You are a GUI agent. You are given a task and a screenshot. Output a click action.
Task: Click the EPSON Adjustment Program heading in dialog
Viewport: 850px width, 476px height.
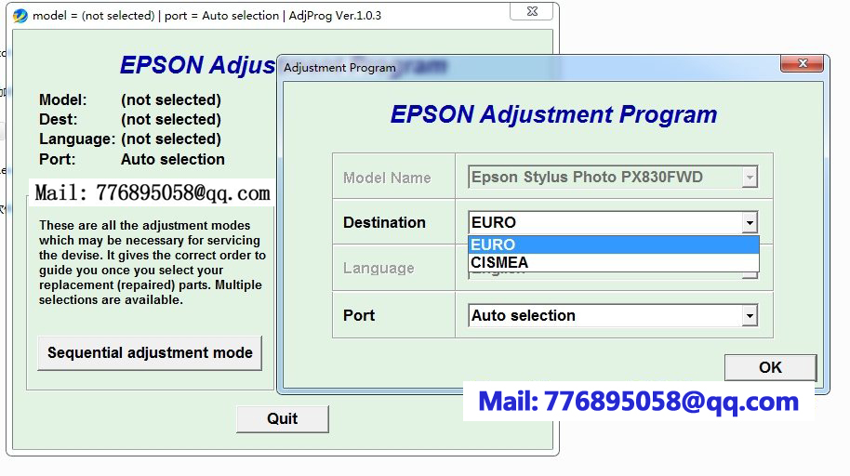(x=553, y=115)
